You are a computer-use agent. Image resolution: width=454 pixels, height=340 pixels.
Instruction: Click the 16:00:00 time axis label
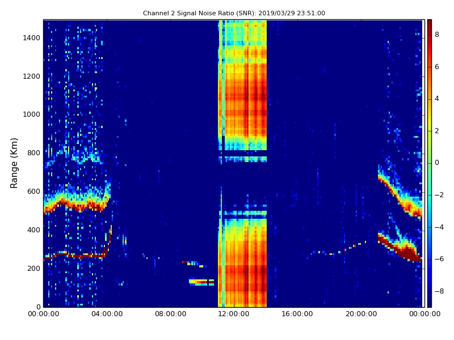pyautogui.click(x=297, y=314)
